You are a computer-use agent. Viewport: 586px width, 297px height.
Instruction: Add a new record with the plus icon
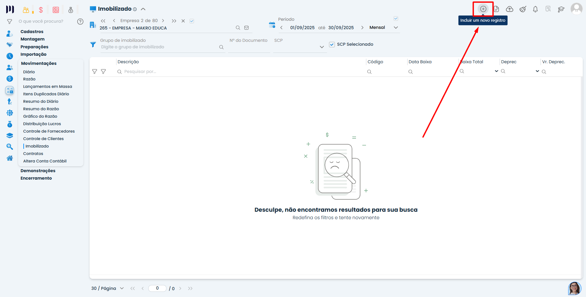point(483,9)
